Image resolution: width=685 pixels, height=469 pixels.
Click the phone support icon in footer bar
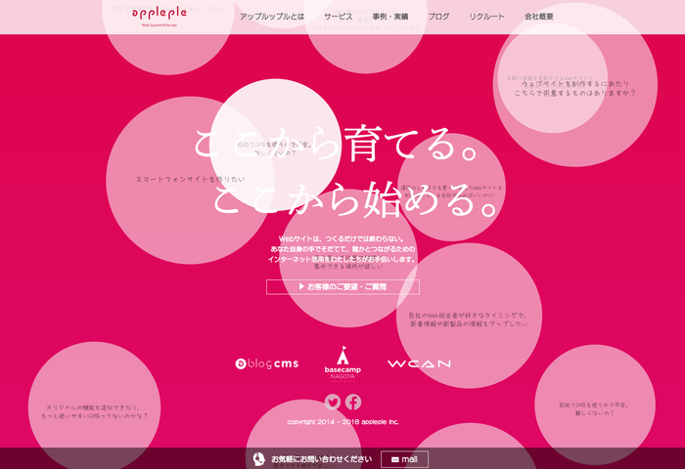[258, 458]
